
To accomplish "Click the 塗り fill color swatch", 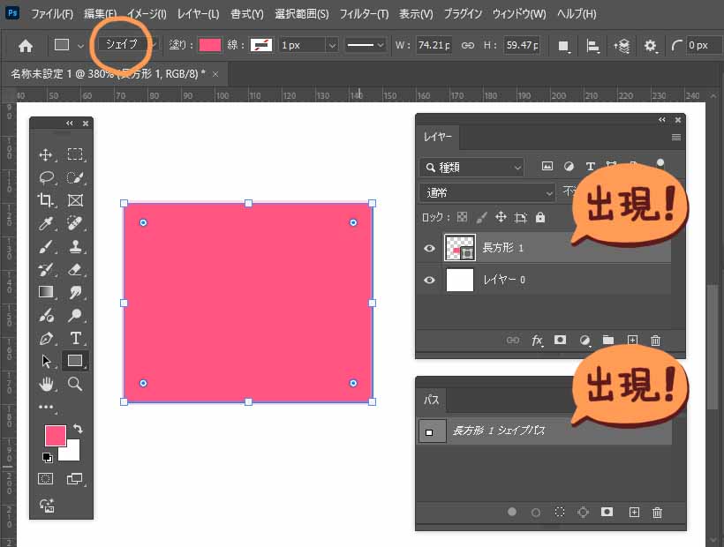I will pos(209,45).
